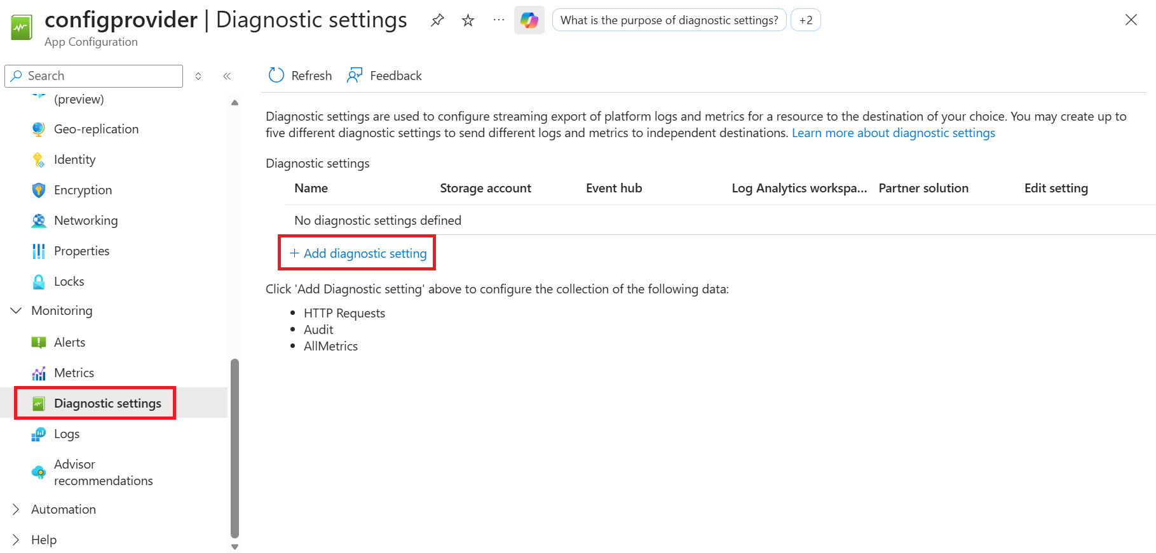The height and width of the screenshot is (553, 1156).
Task: Click the Edit setting column header
Action: pyautogui.click(x=1056, y=188)
